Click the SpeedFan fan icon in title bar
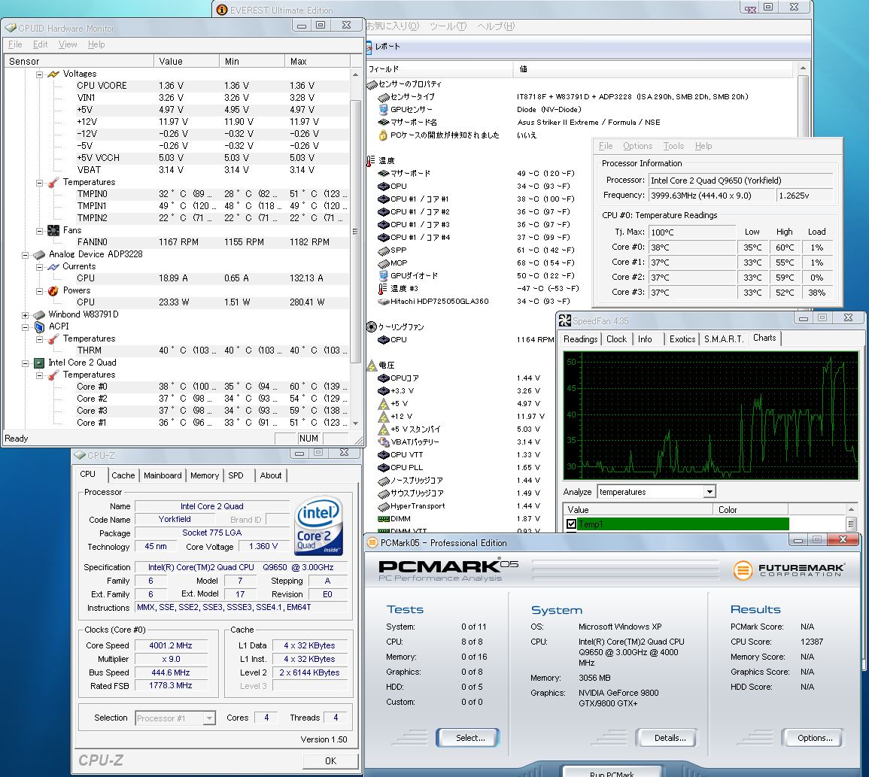 coord(565,321)
